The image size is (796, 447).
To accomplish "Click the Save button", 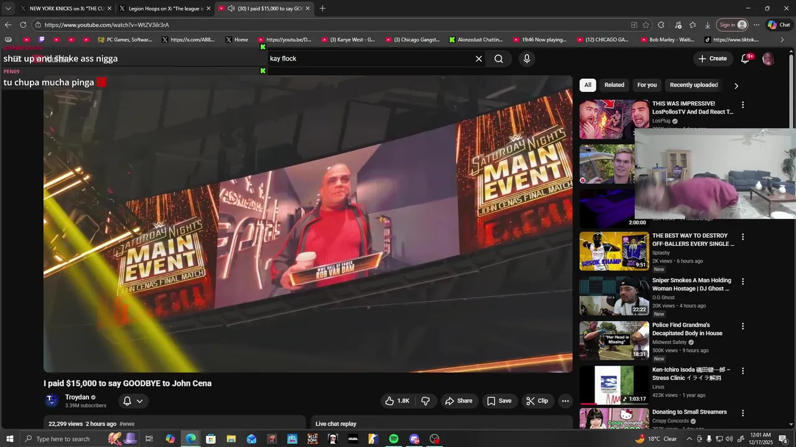I will coord(499,401).
